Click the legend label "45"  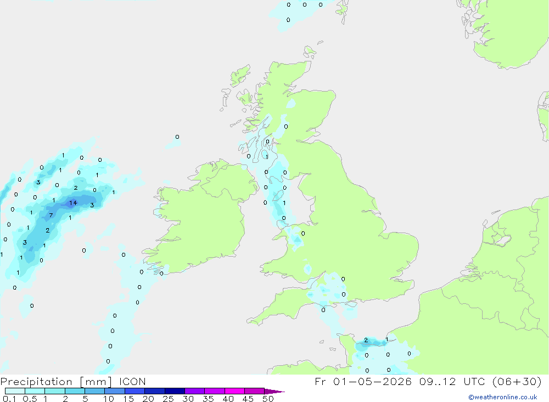(x=248, y=399)
